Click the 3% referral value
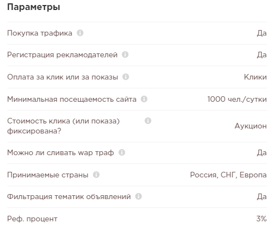The height and width of the screenshot is (228, 272). [261, 219]
